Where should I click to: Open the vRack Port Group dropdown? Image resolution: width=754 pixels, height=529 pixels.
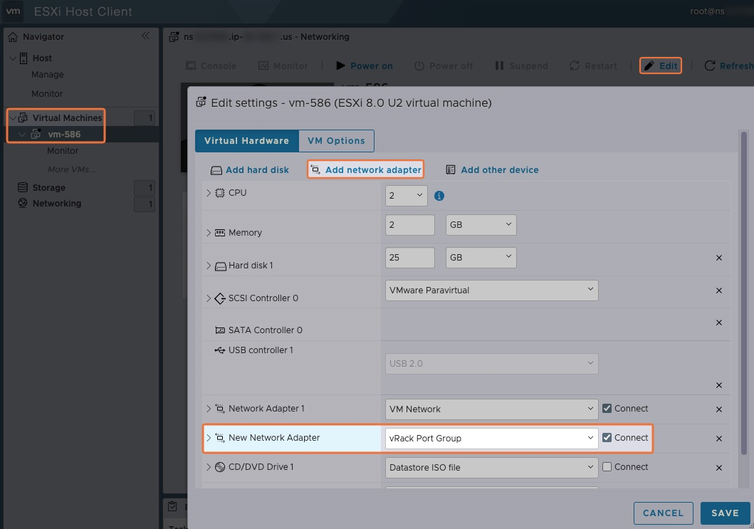click(x=491, y=439)
